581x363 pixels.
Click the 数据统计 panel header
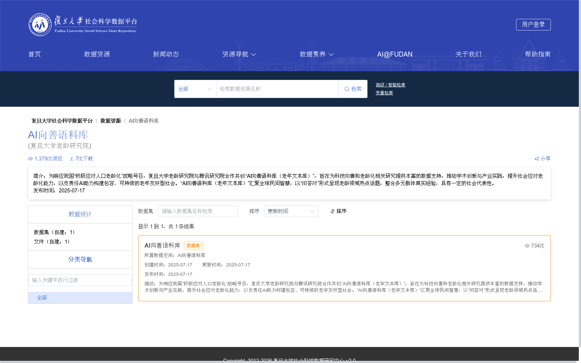pos(80,215)
